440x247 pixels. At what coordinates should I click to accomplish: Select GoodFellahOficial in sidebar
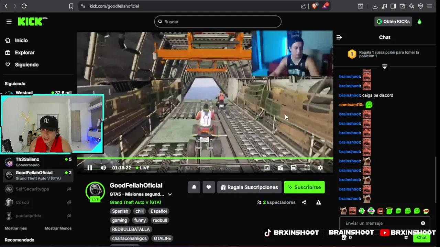(x=38, y=175)
